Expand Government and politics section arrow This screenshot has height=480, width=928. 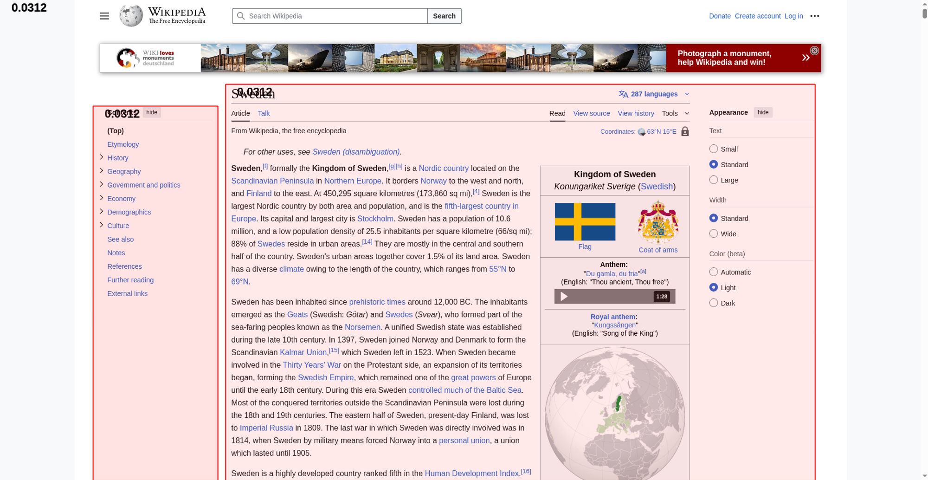pos(102,184)
